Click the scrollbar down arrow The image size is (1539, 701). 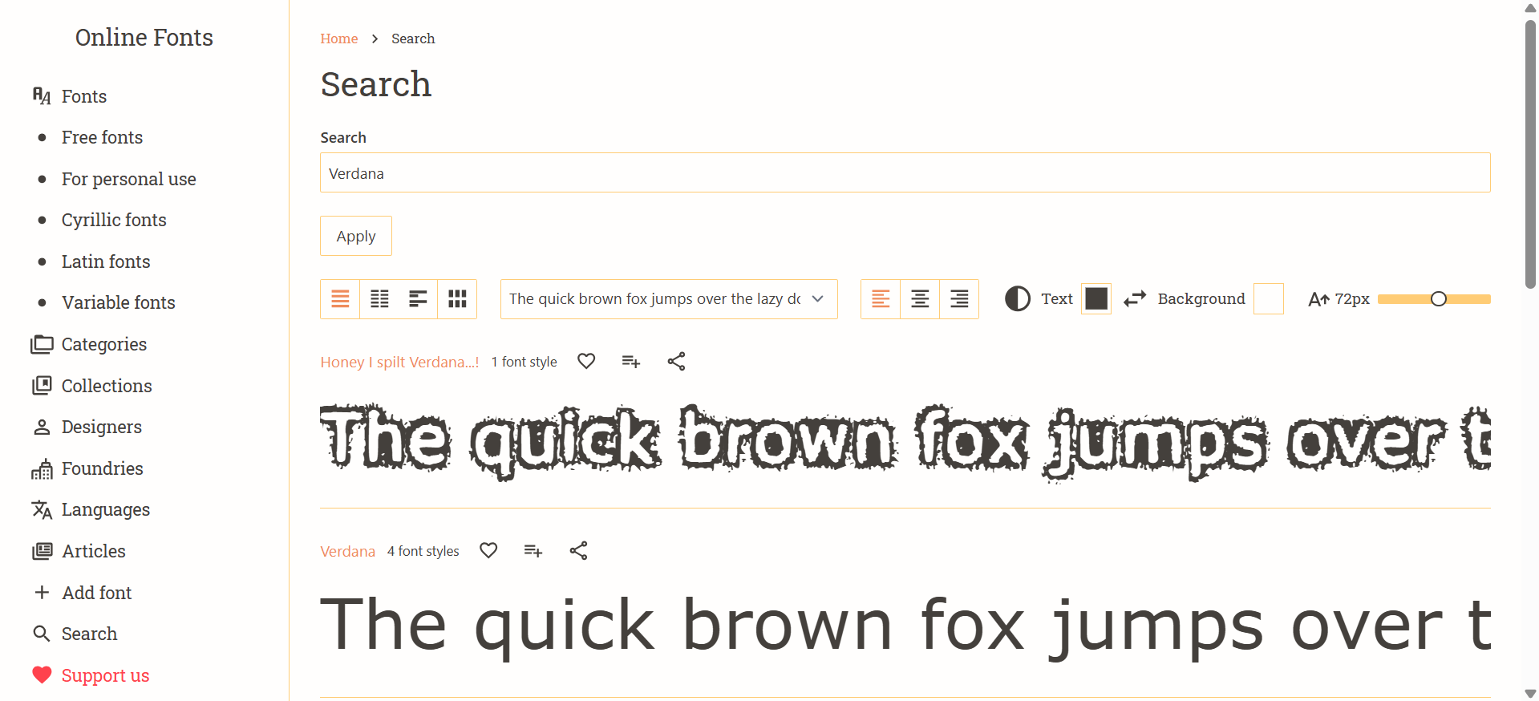tap(1530, 693)
